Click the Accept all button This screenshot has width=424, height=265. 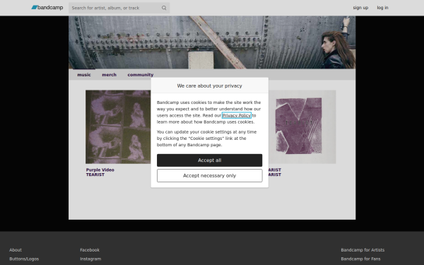(209, 160)
